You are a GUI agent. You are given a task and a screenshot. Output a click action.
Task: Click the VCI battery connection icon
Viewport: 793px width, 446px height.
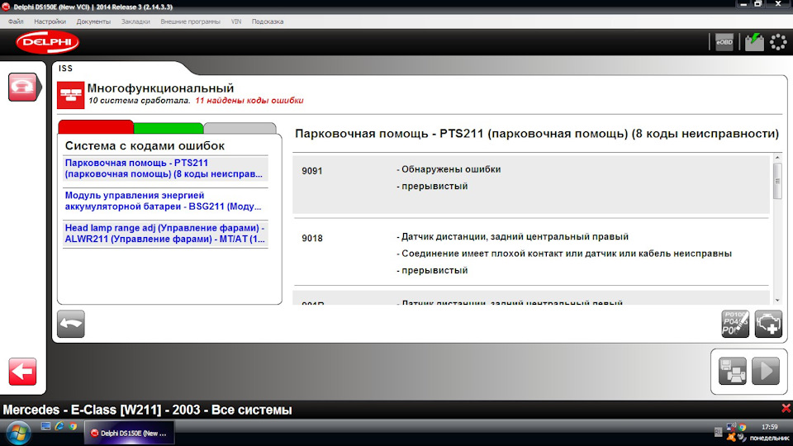754,42
